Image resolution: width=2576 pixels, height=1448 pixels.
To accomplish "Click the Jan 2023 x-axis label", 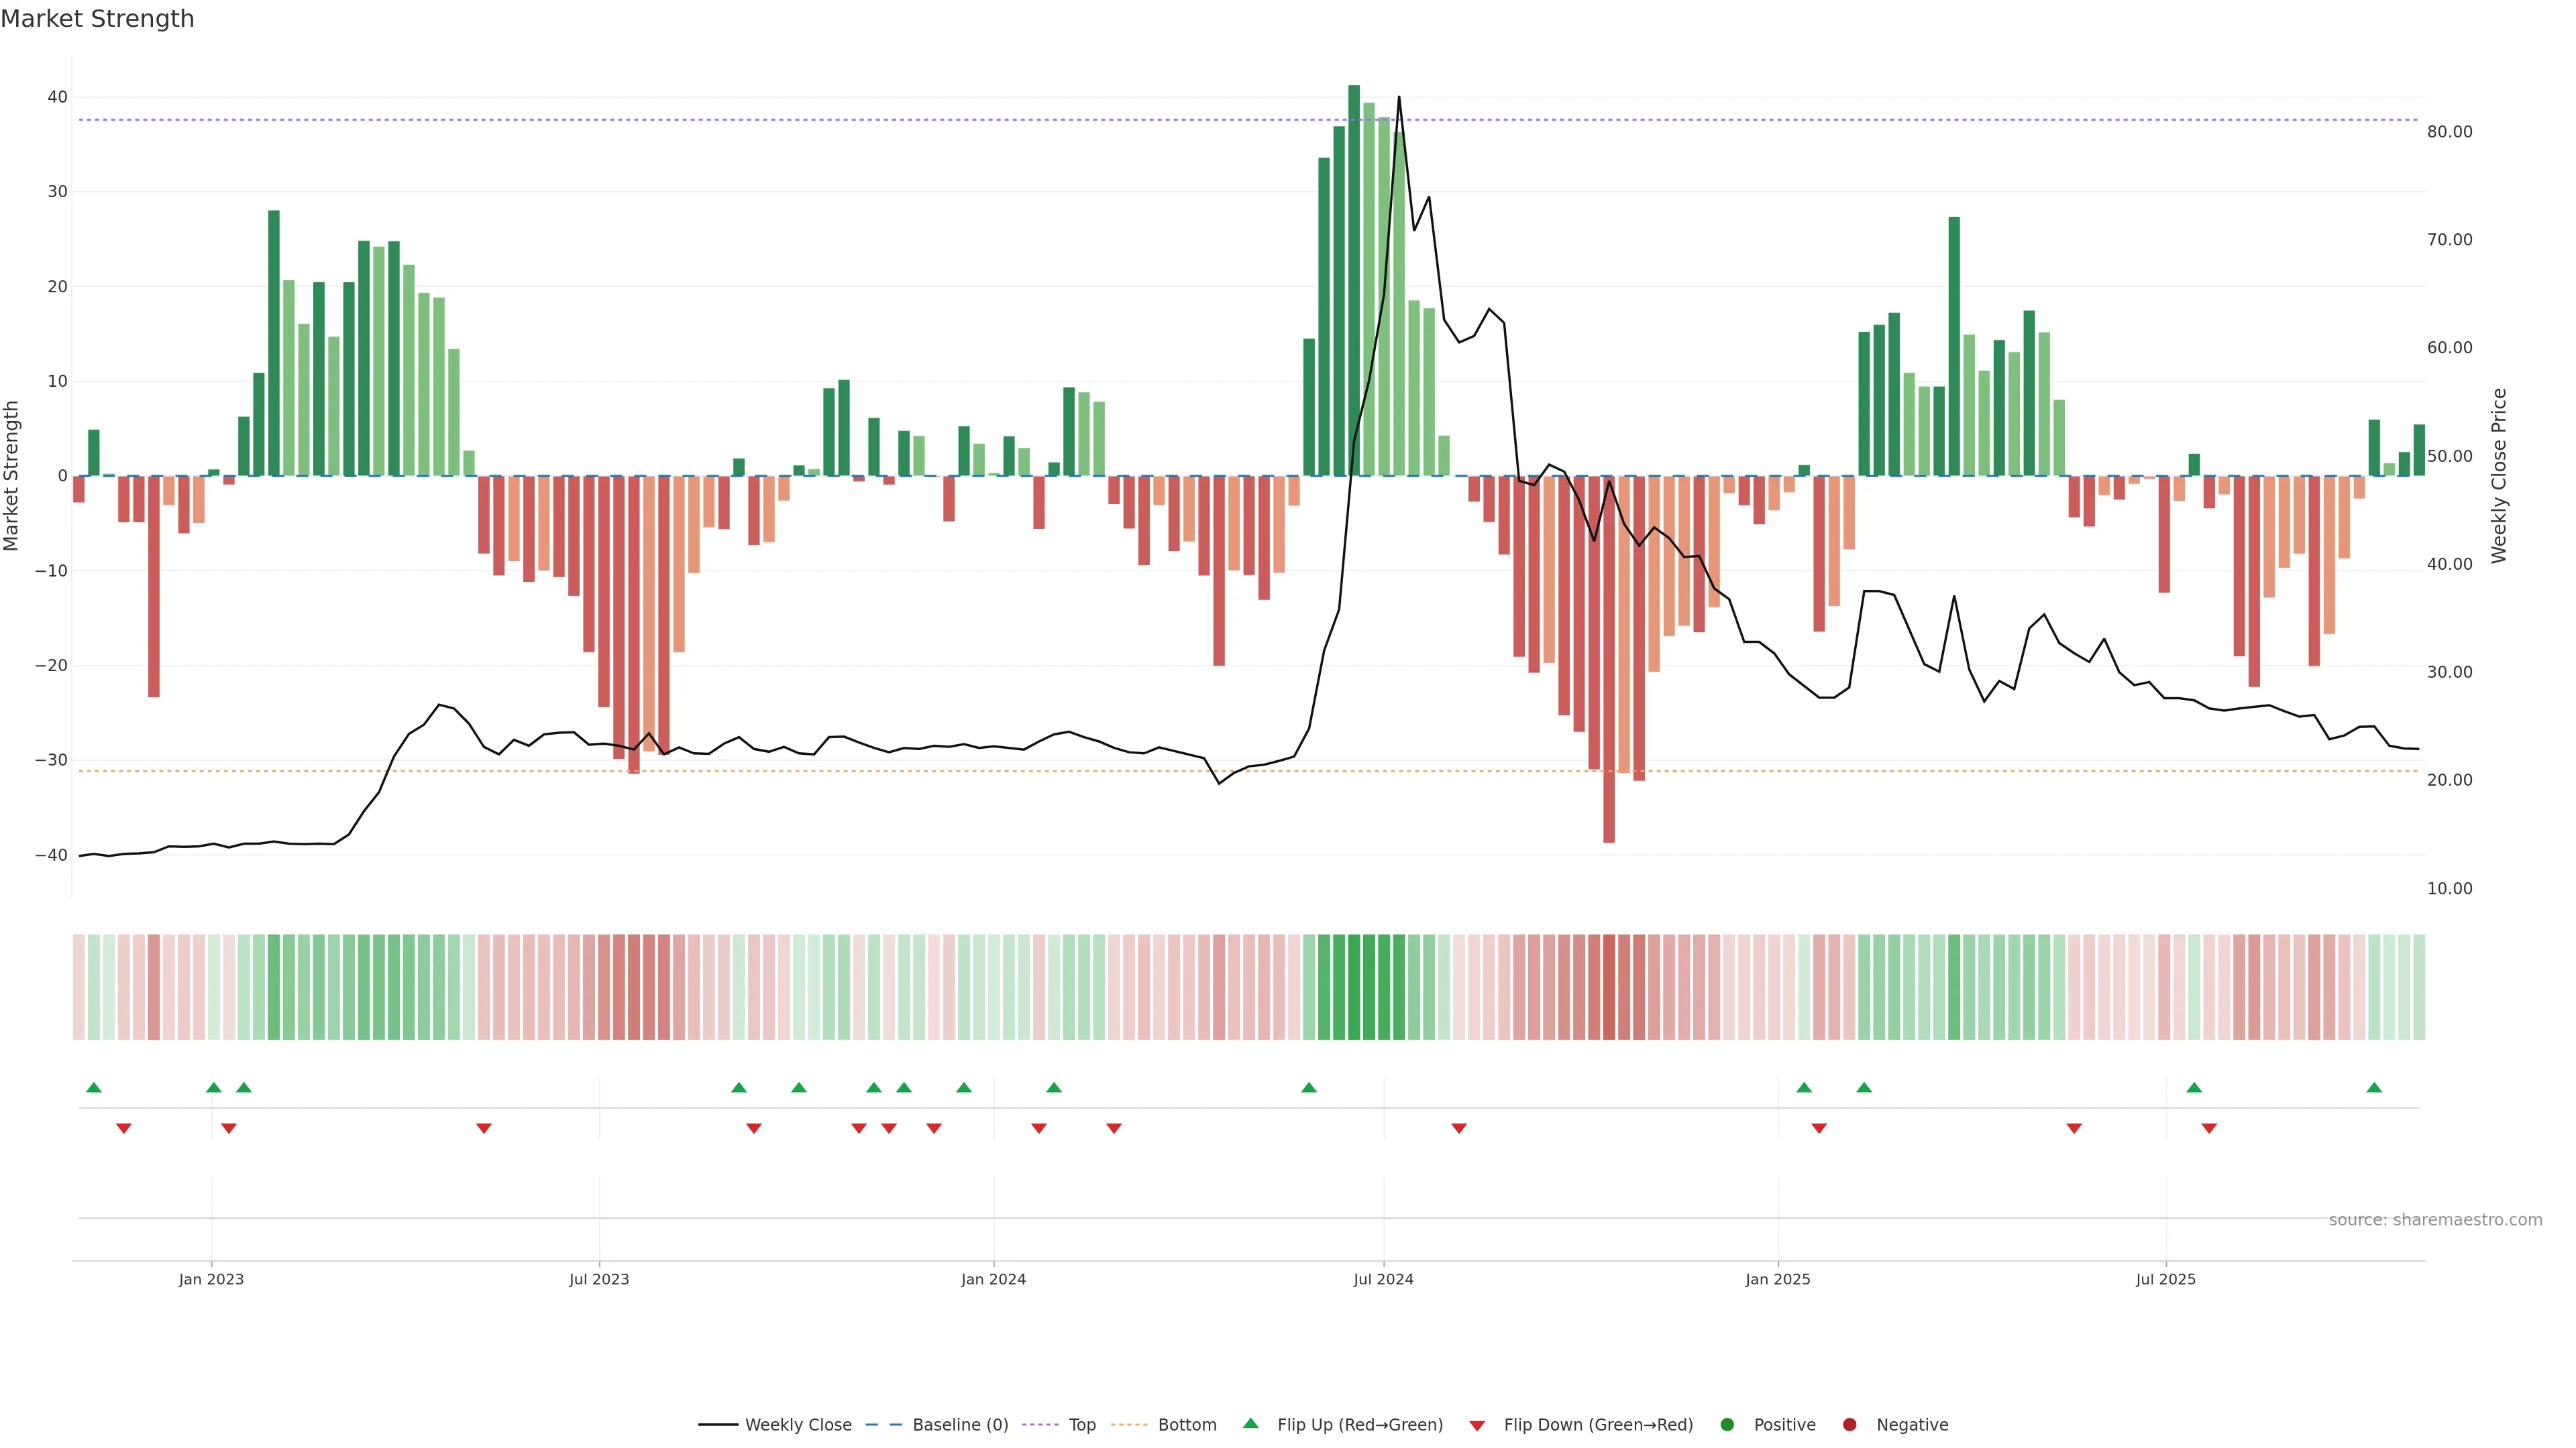I will pyautogui.click(x=211, y=1279).
